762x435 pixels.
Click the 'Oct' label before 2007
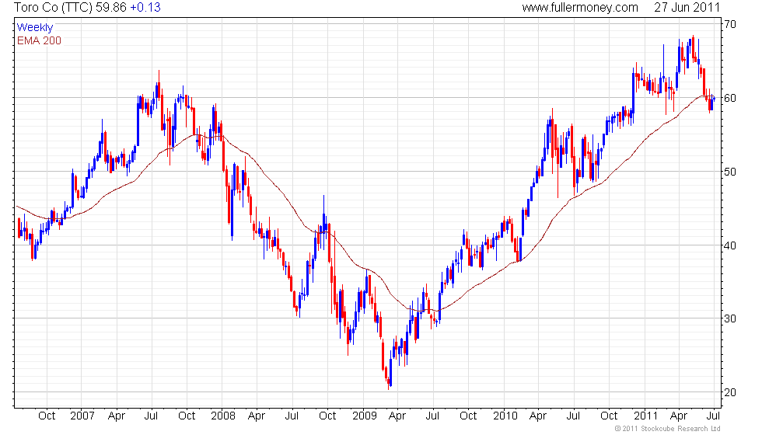[47, 416]
